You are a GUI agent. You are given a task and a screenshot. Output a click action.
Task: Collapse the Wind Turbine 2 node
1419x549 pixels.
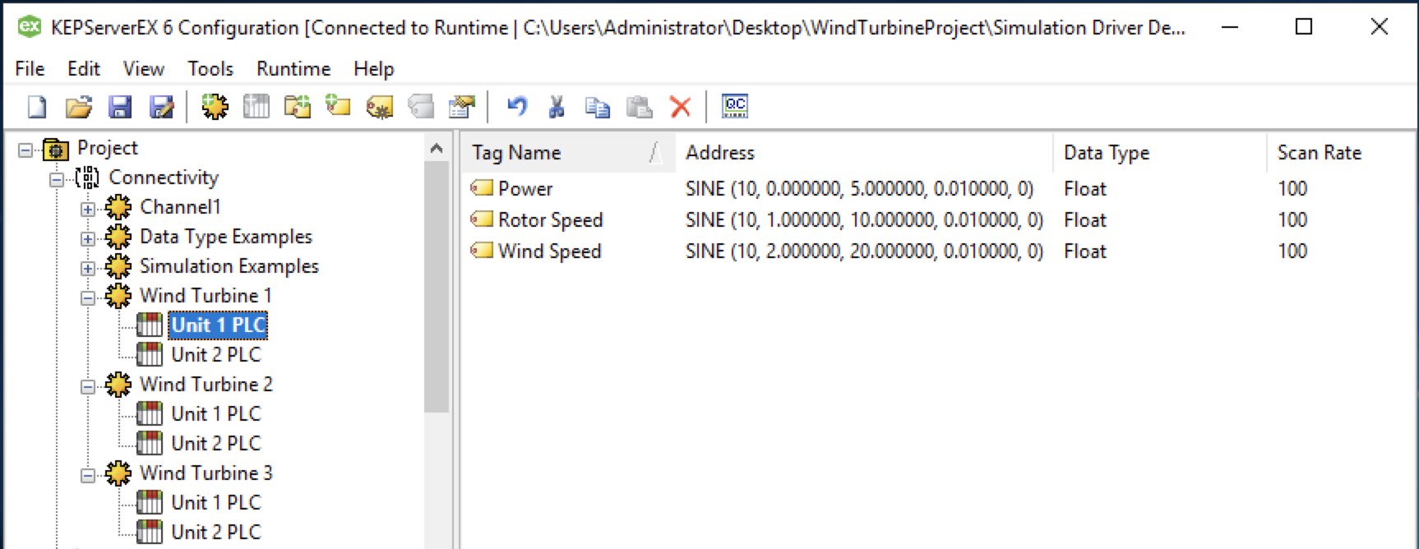(x=88, y=386)
